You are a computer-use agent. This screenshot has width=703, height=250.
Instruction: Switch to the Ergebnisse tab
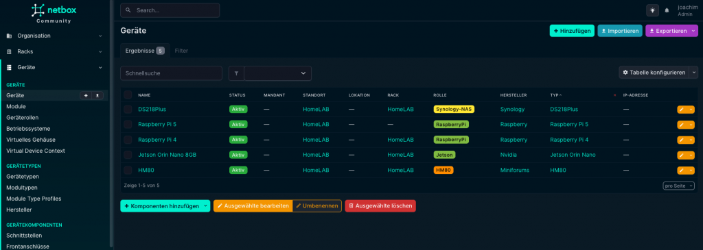coord(145,51)
